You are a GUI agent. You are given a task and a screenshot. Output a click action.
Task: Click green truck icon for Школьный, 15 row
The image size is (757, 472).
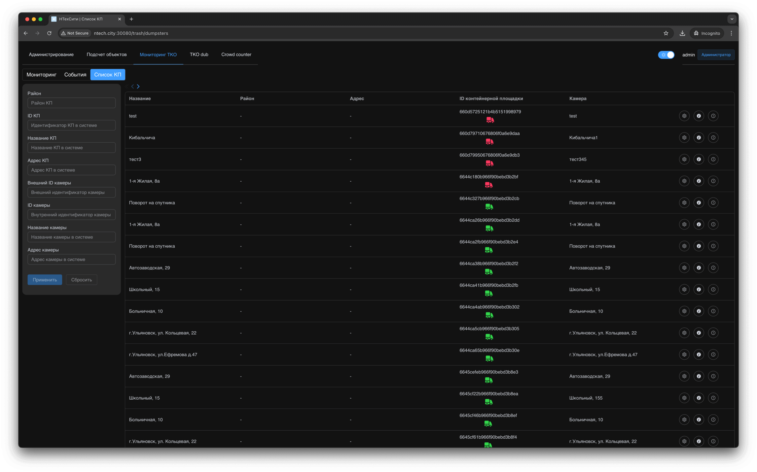point(488,293)
